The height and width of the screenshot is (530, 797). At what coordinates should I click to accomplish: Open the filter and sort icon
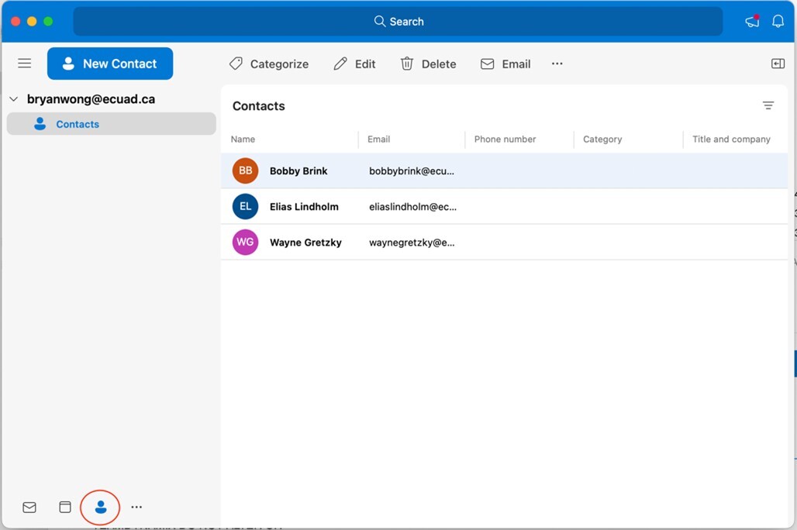coord(768,105)
